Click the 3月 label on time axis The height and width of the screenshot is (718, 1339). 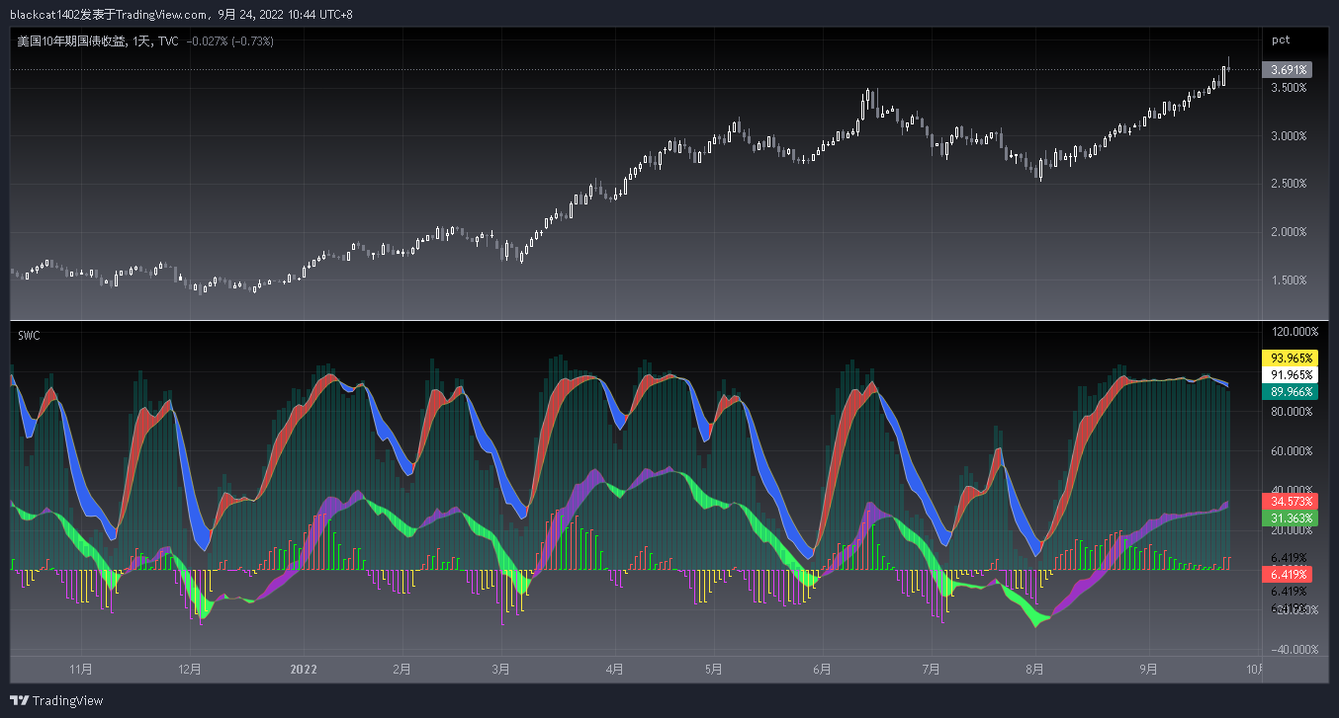click(x=501, y=669)
